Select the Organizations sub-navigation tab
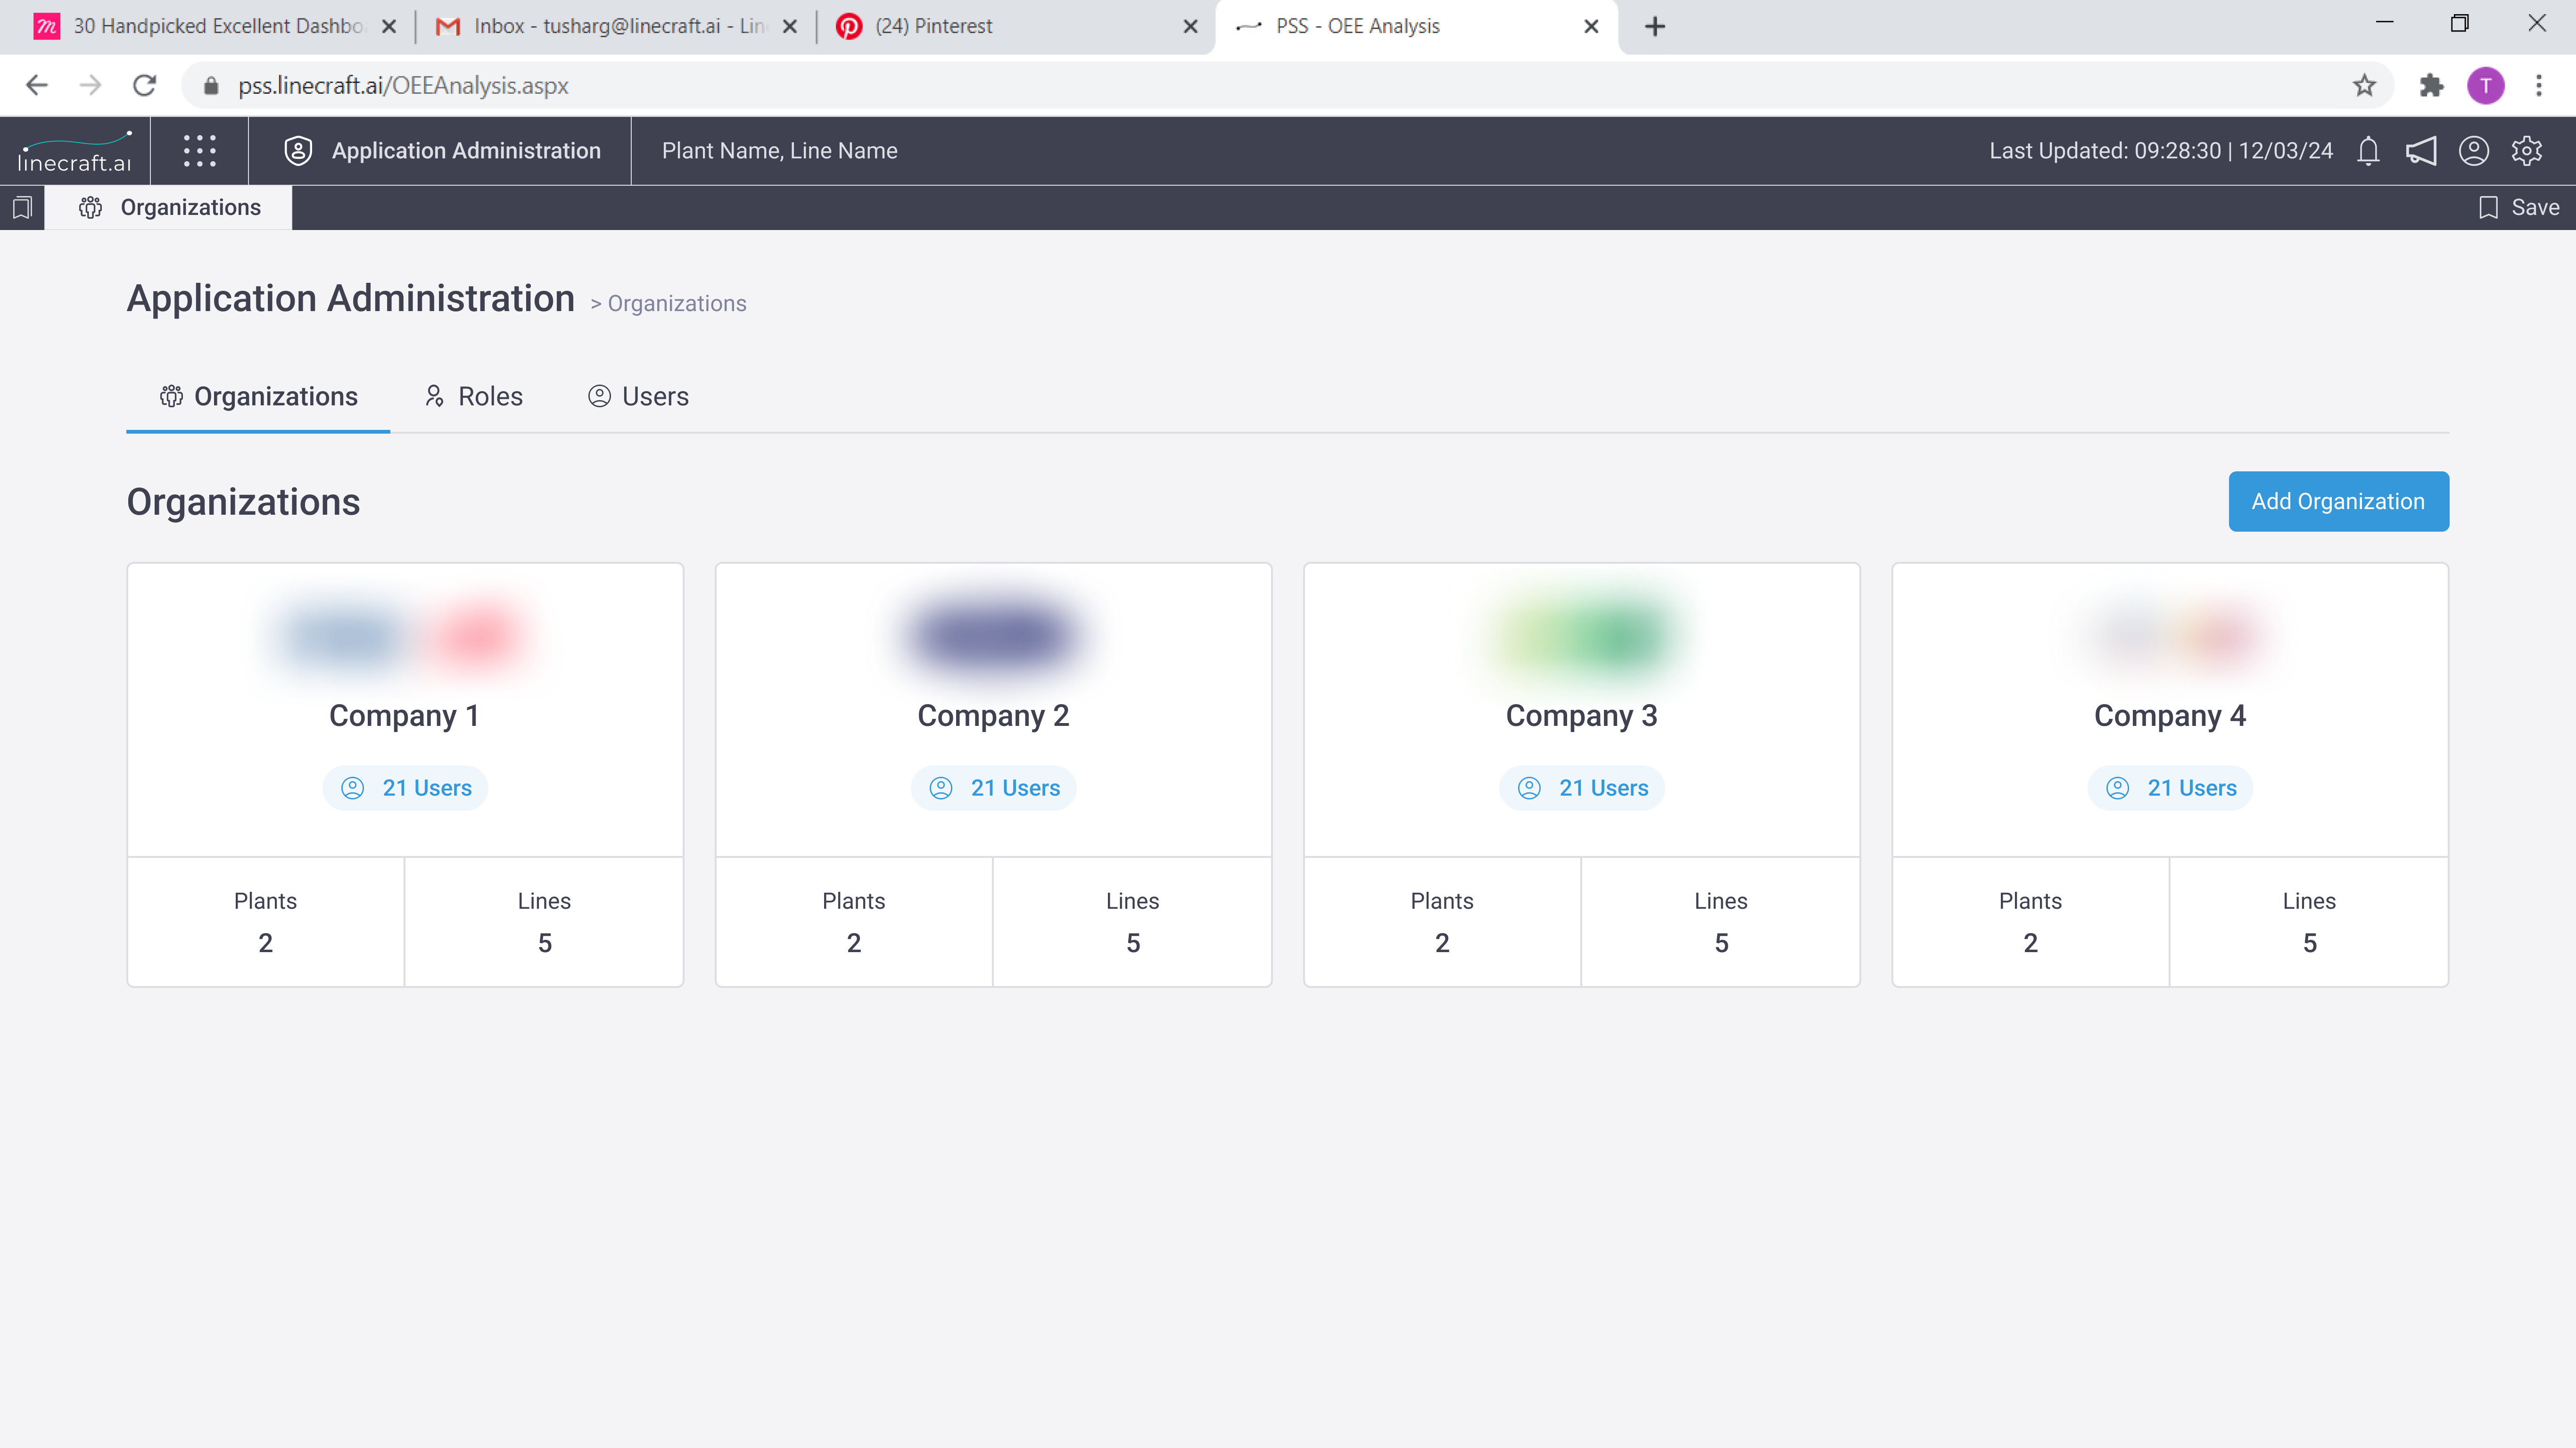Viewport: 2576px width, 1448px height. click(258, 396)
